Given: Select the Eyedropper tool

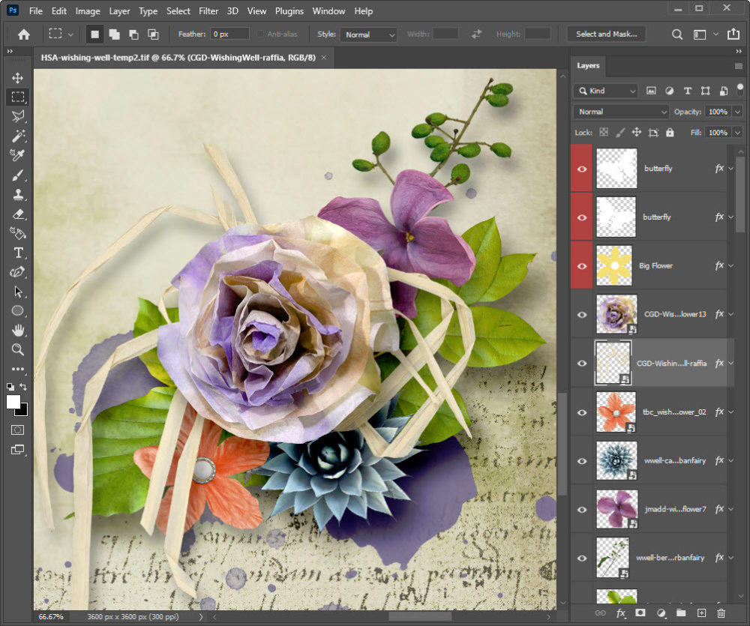Looking at the screenshot, I should click(18, 155).
